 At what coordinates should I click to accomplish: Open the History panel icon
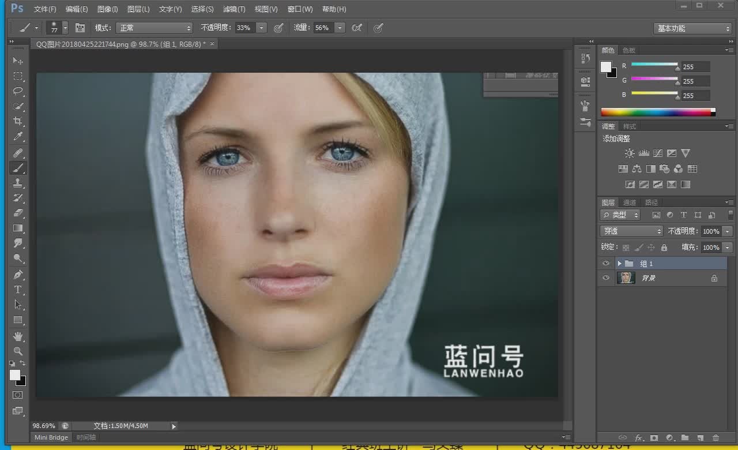[585, 58]
